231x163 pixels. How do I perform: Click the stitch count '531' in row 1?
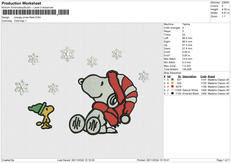point(179,80)
